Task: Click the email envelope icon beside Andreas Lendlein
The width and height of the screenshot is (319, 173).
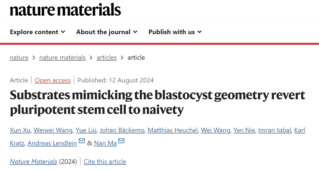Action: coord(82,141)
